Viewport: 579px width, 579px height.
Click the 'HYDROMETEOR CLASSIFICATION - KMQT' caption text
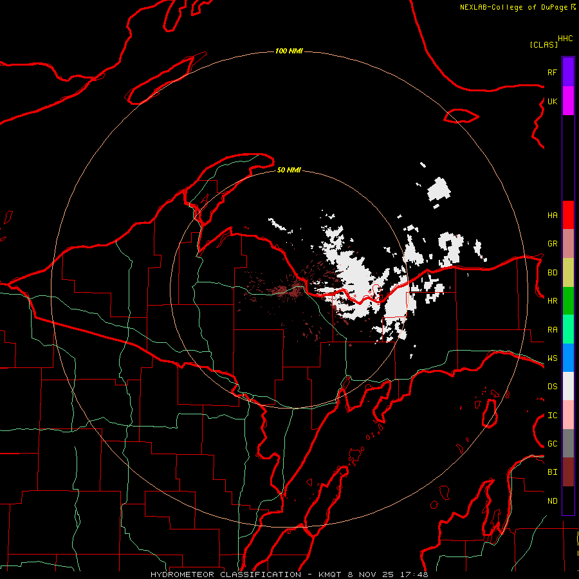(246, 574)
